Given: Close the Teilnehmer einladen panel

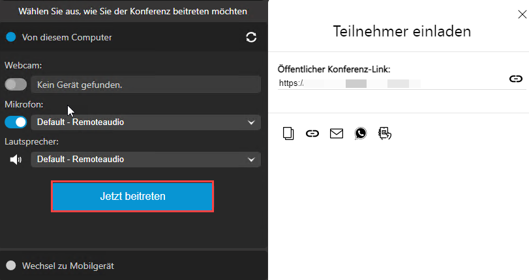Looking at the screenshot, I should coord(522,14).
